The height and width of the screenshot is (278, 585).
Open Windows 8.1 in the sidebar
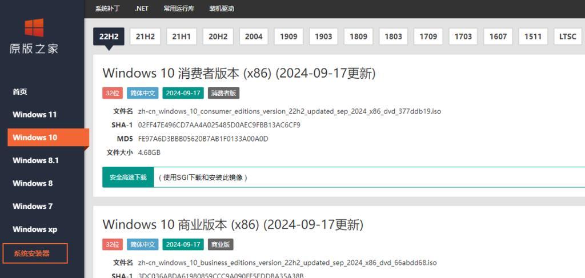coord(35,160)
